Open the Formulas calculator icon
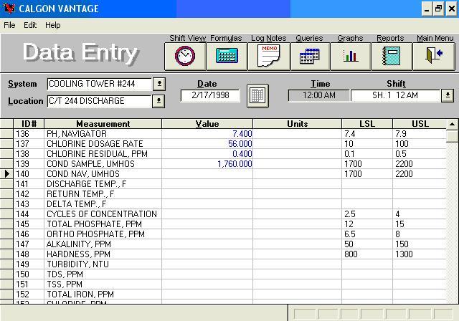The image size is (459, 321). pyautogui.click(x=227, y=57)
